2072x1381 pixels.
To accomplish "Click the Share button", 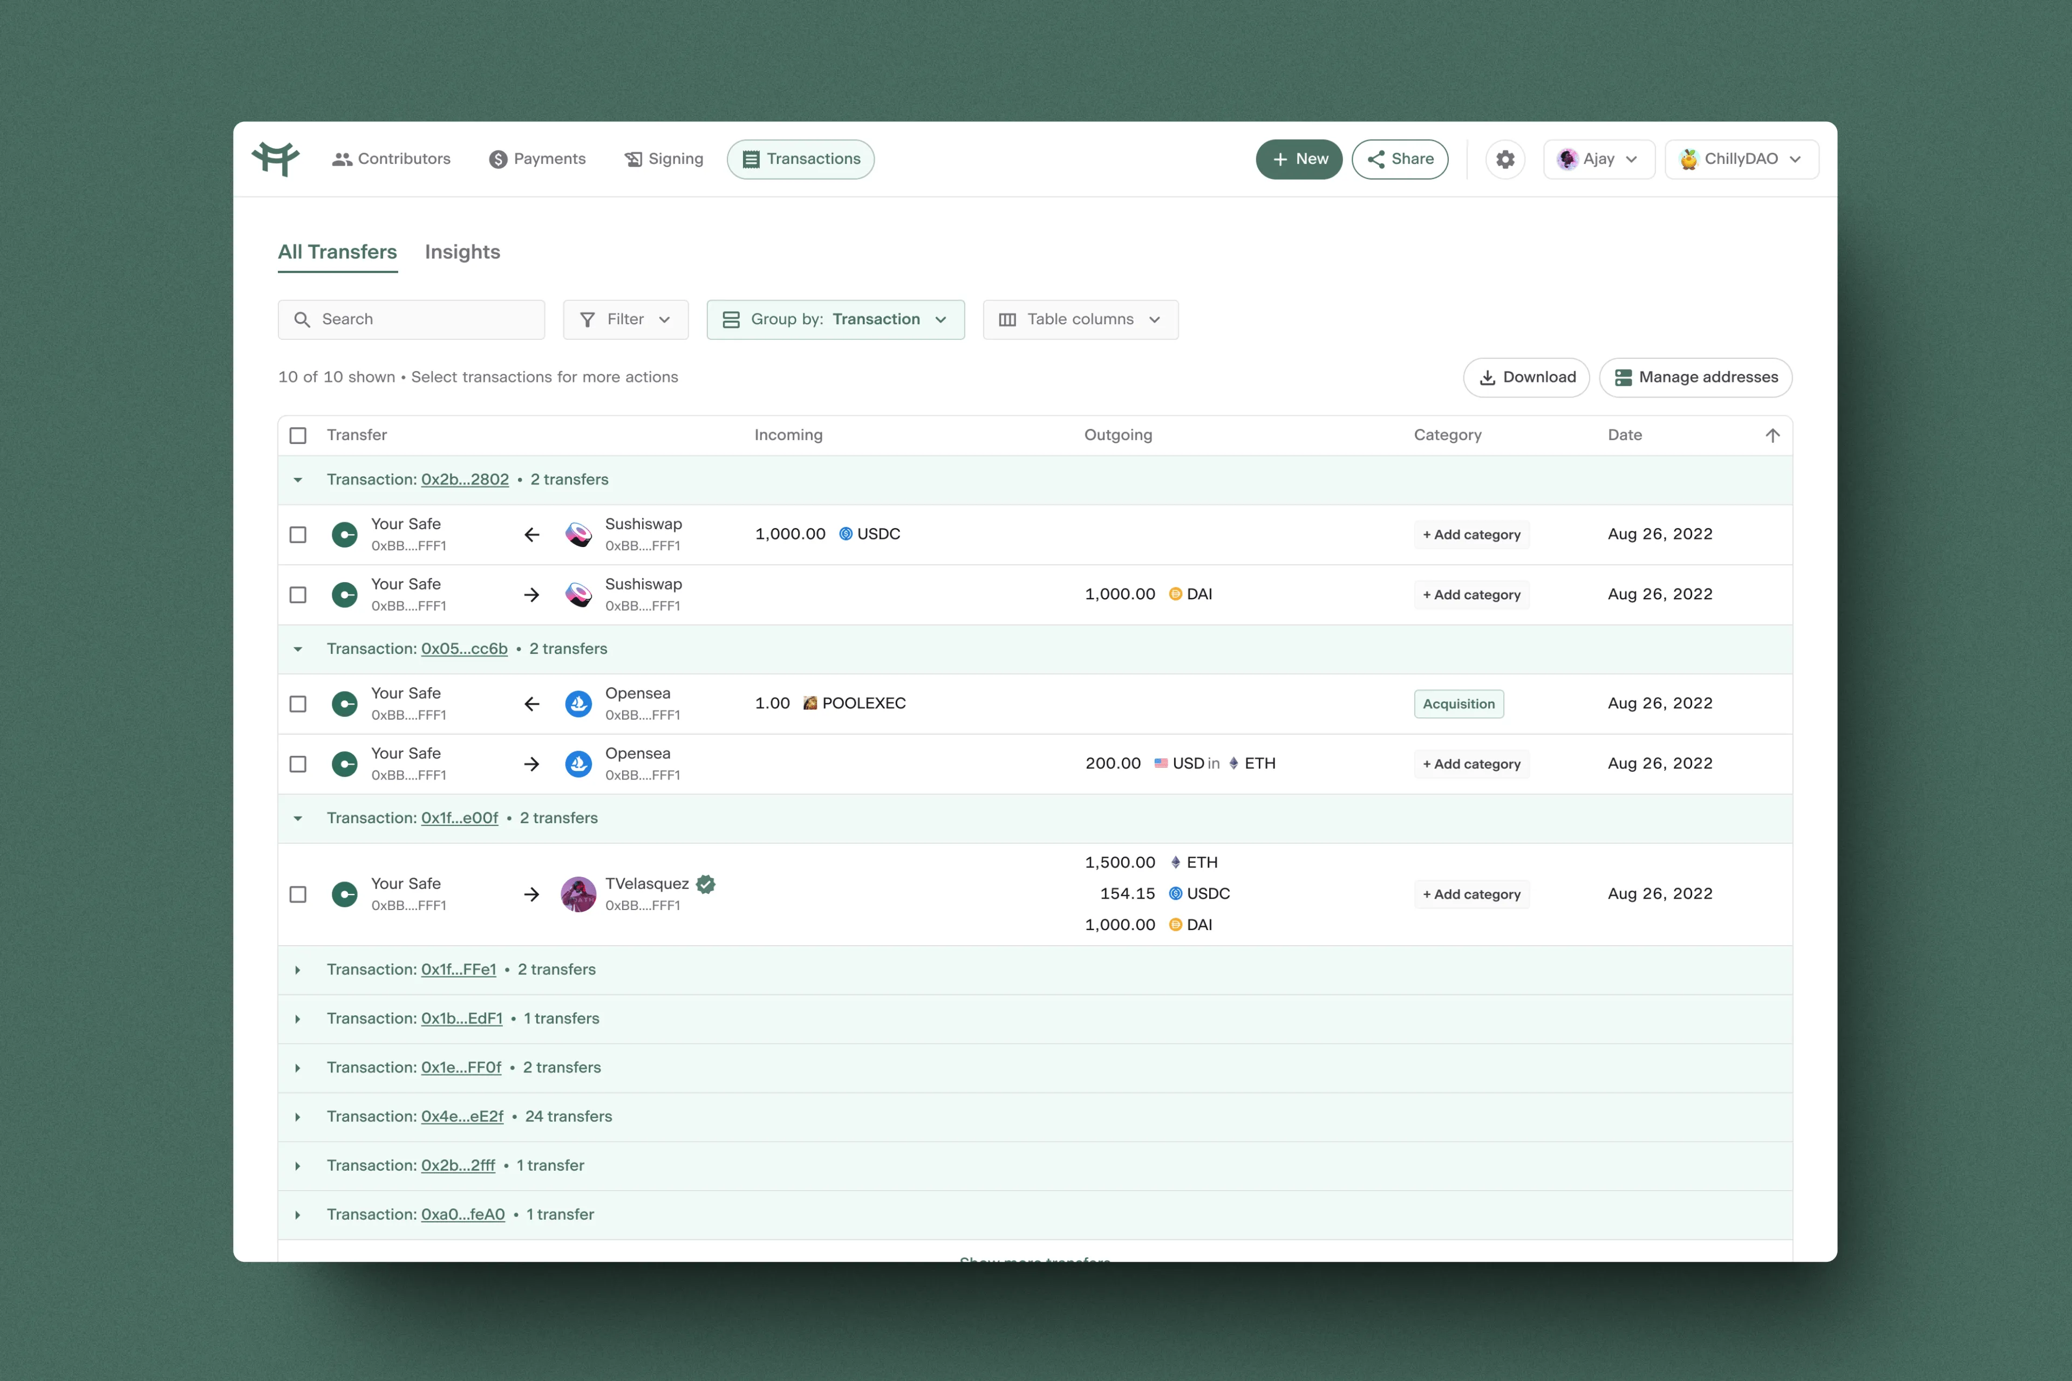I will (1400, 160).
